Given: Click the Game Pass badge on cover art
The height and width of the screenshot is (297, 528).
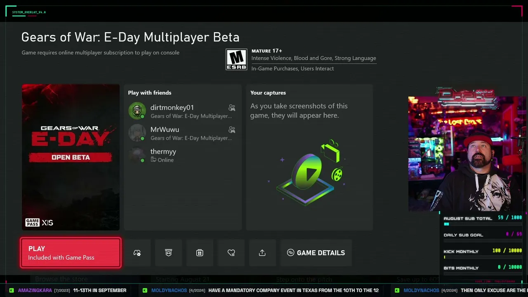Looking at the screenshot, I should click(x=32, y=223).
